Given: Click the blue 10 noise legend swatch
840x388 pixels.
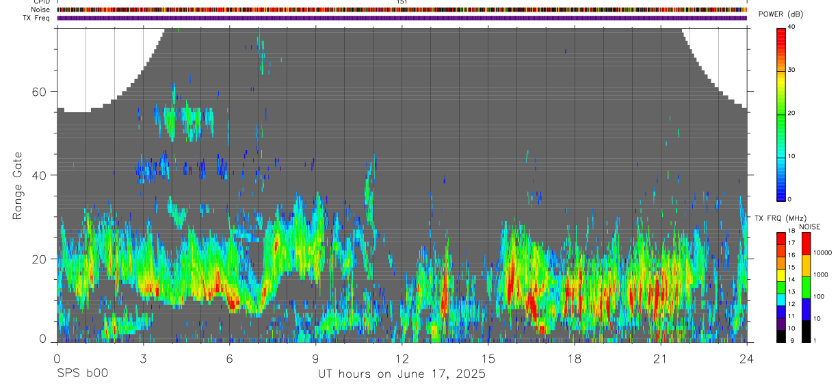Looking at the screenshot, I should [805, 309].
